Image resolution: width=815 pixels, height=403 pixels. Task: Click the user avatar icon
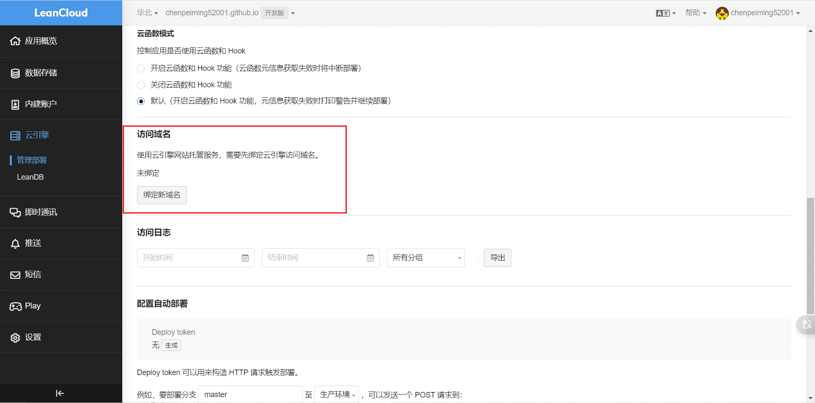(x=722, y=13)
